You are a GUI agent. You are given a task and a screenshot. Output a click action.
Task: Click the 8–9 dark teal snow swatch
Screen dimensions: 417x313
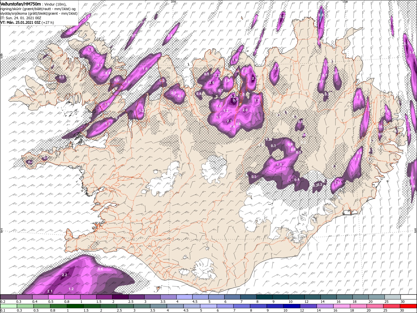click(x=265, y=297)
